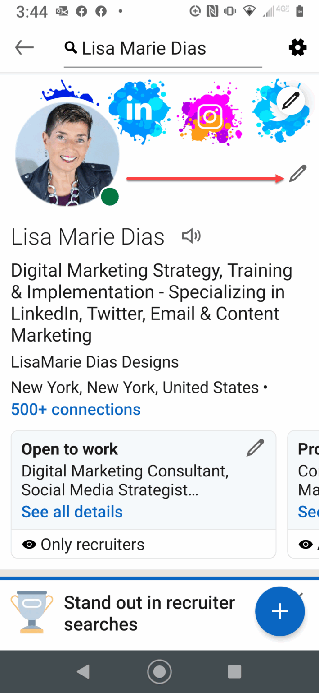Go back using the arrow at top left

coord(24,47)
